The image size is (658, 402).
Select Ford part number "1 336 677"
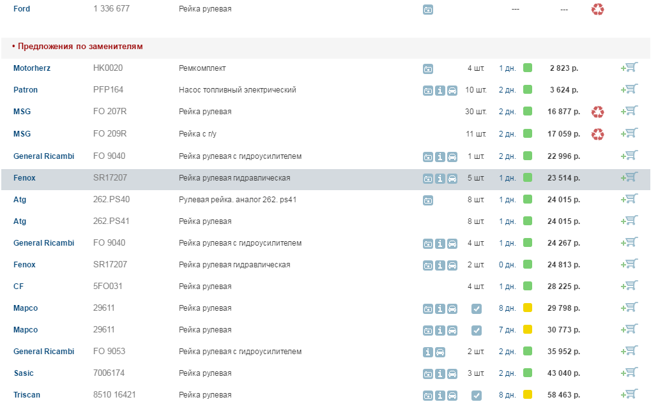(x=112, y=9)
